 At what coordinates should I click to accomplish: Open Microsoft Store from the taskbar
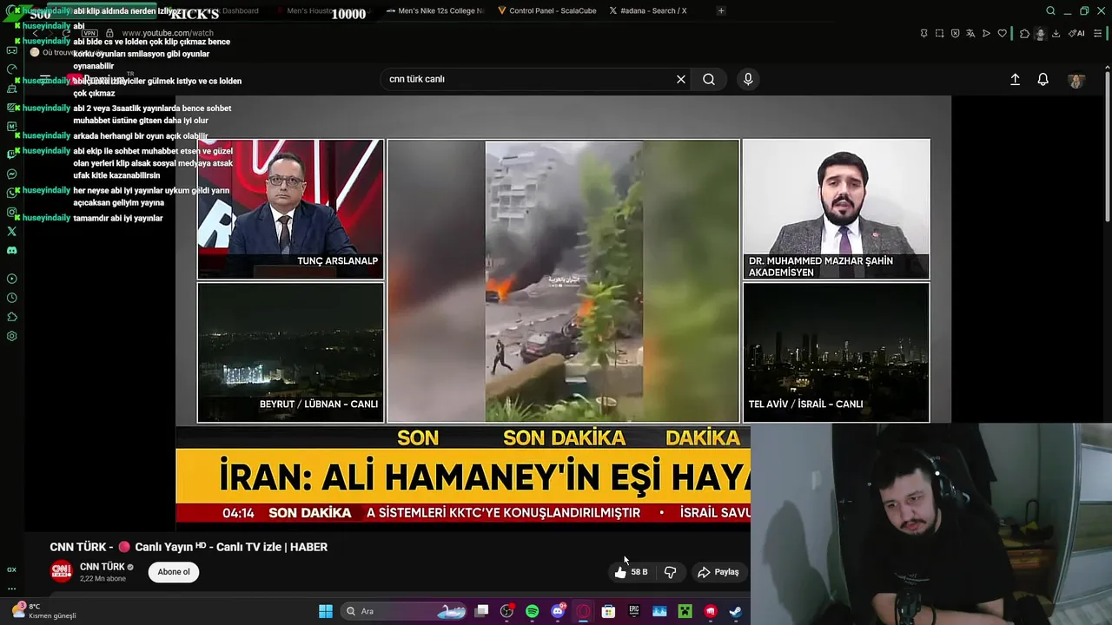tap(608, 611)
